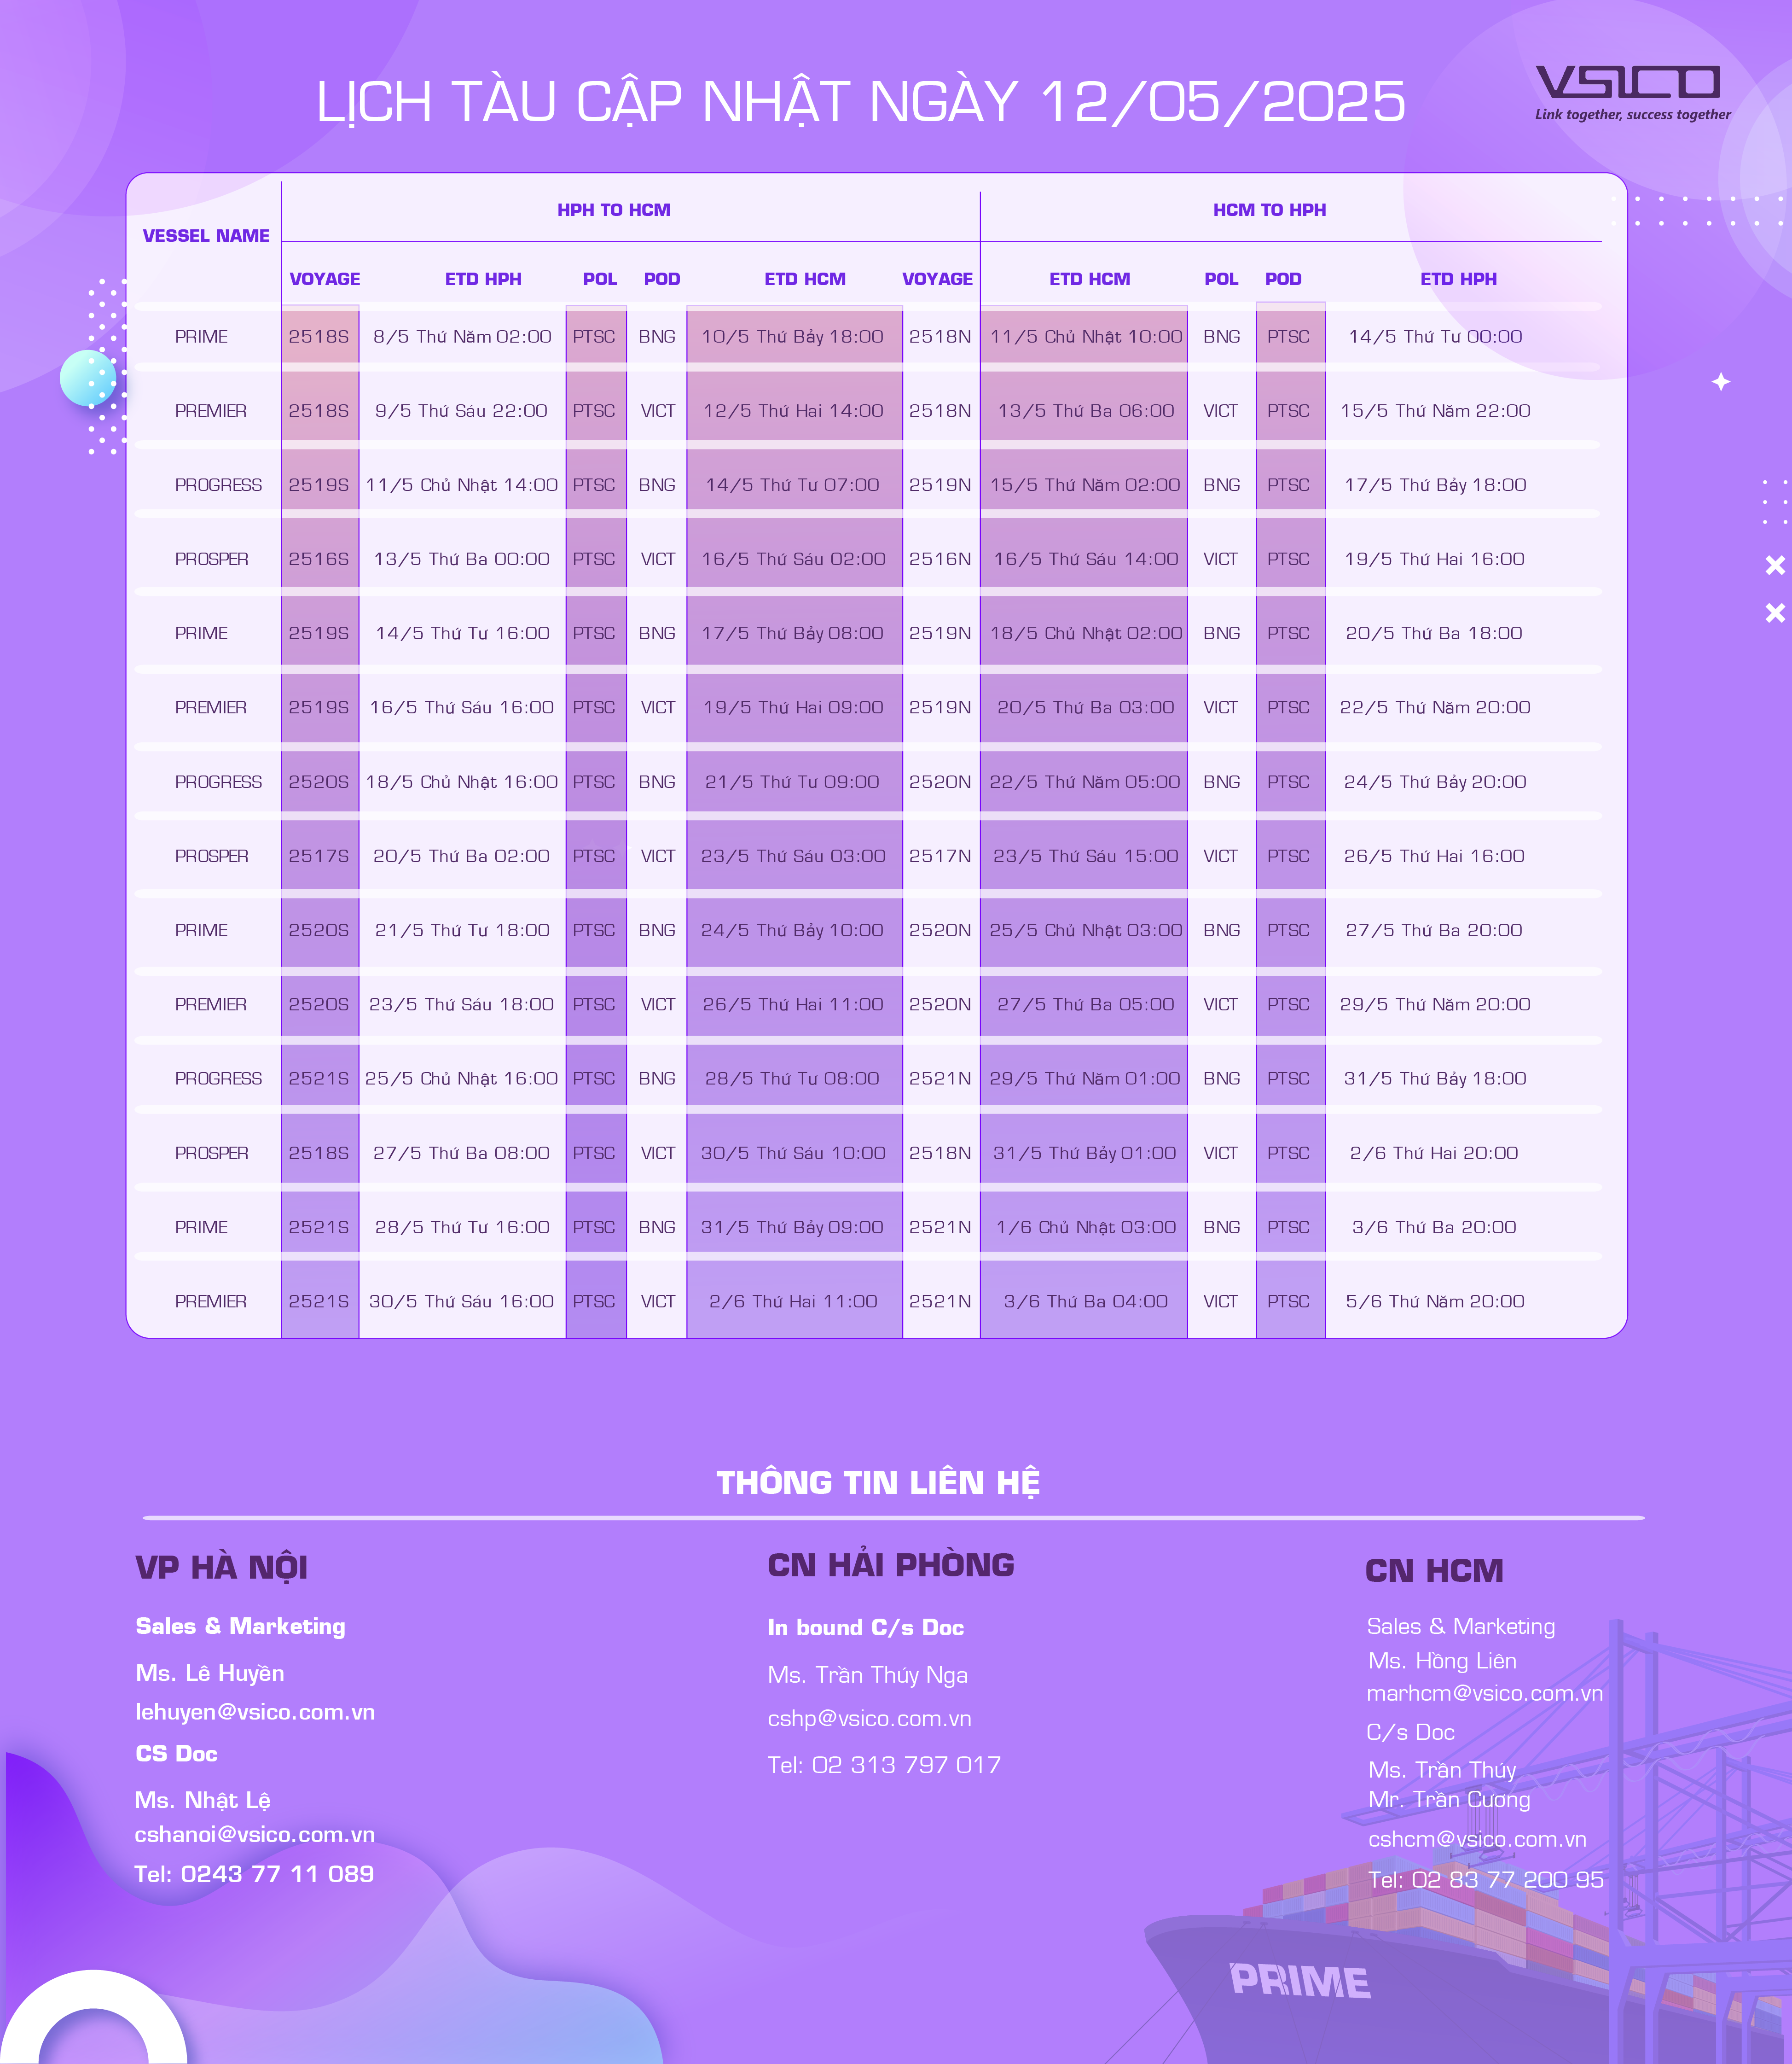Select the 2517N voyage cell
Image resolution: width=1792 pixels, height=2064 pixels.
tap(940, 857)
